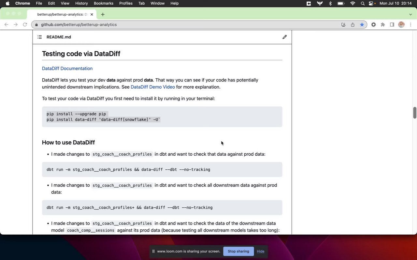Click the pencil edit icon for README.md
The image size is (417, 260).
click(284, 37)
